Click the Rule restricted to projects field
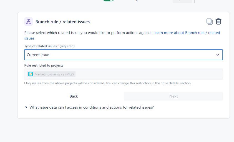The image size is (234, 142). click(124, 74)
